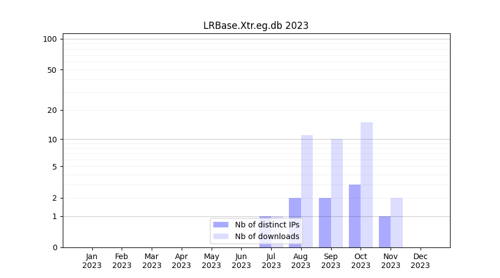The height and width of the screenshot is (278, 500).
Task: Select the 20 y-axis tick label
Action: click(52, 110)
